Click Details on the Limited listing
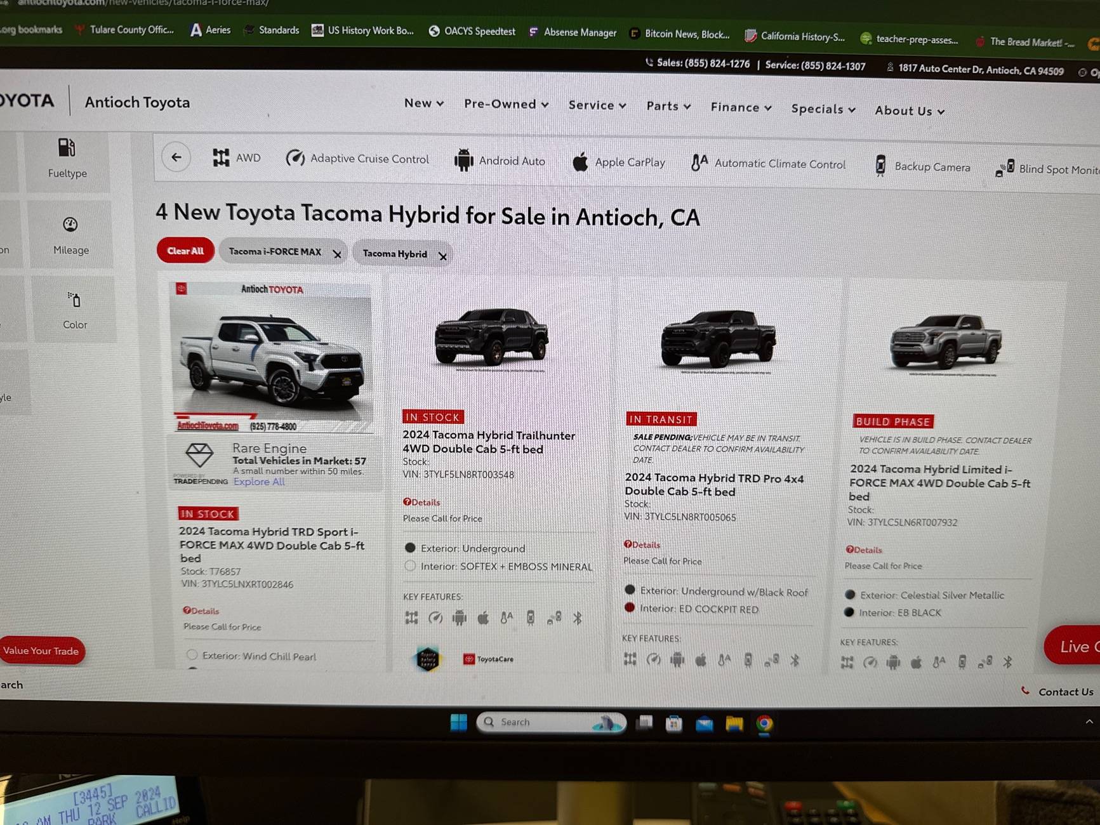This screenshot has height=825, width=1100. coord(864,550)
